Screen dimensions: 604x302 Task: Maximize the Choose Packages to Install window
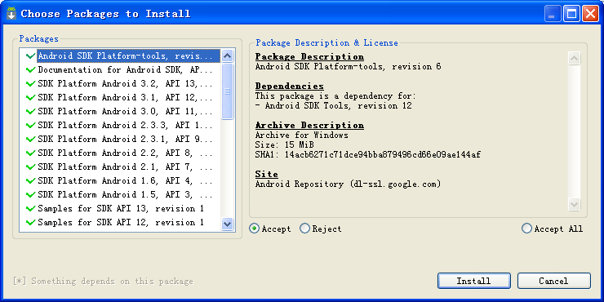click(x=571, y=14)
